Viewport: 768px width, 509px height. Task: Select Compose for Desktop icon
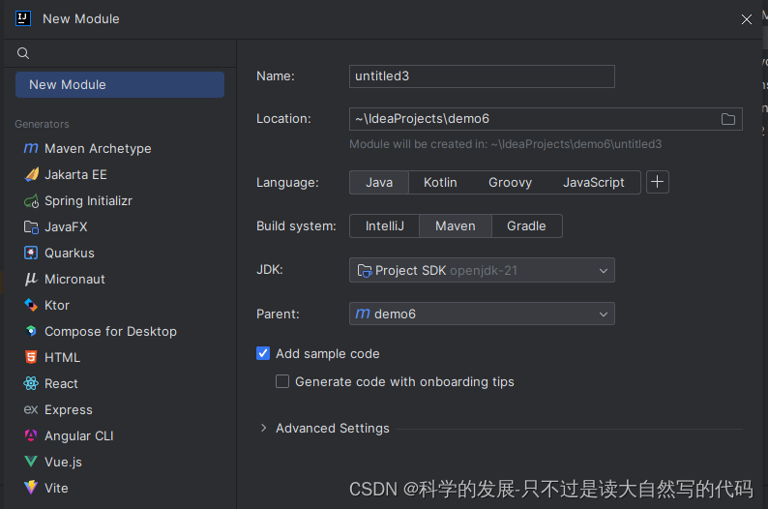click(x=31, y=331)
